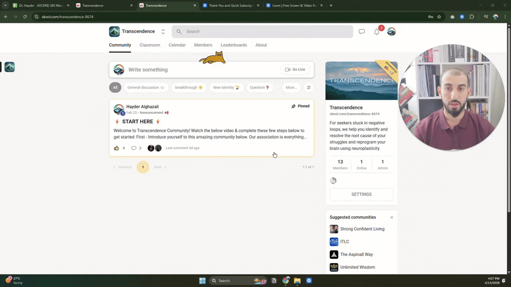Open the Leaderboards tab
Image resolution: width=511 pixels, height=287 pixels.
[x=234, y=45]
